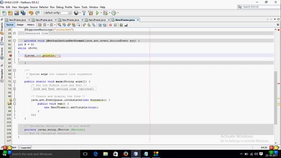Click the hint bulb icon beside invokeLater line
Image resolution: width=281 pixels, height=158 pixels.
(11, 100)
